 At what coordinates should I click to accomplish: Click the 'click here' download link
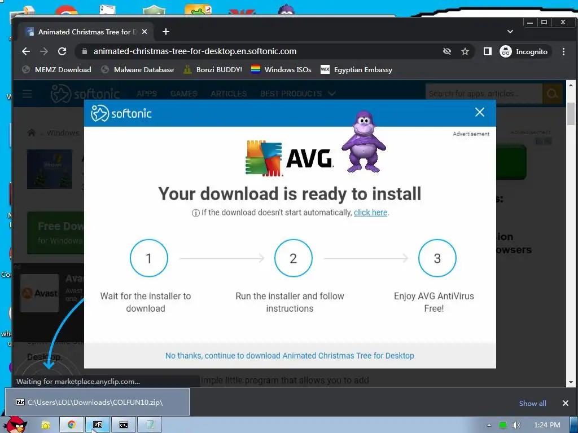click(370, 213)
